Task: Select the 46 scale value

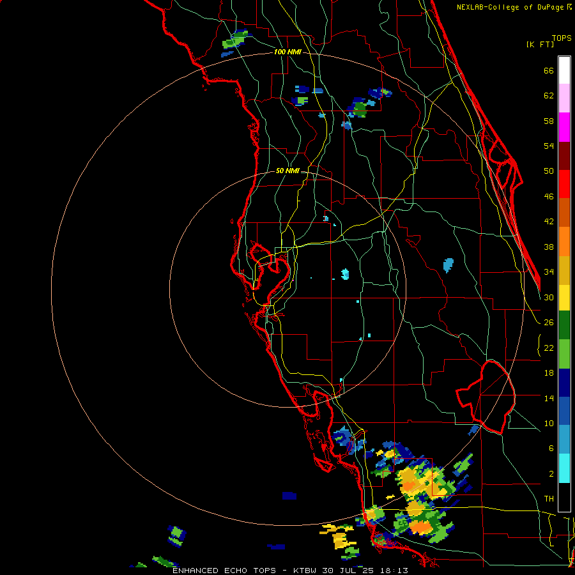Action: tap(549, 197)
